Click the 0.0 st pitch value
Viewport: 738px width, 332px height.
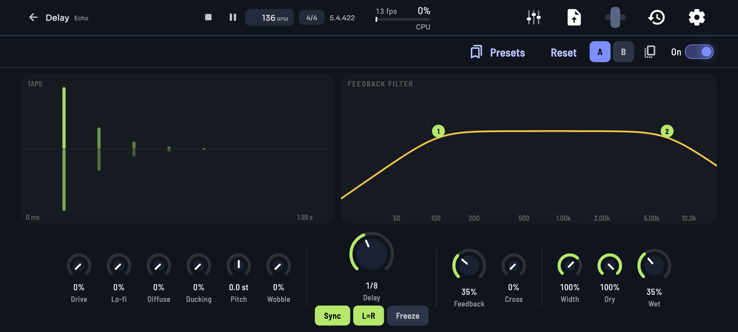coord(239,287)
